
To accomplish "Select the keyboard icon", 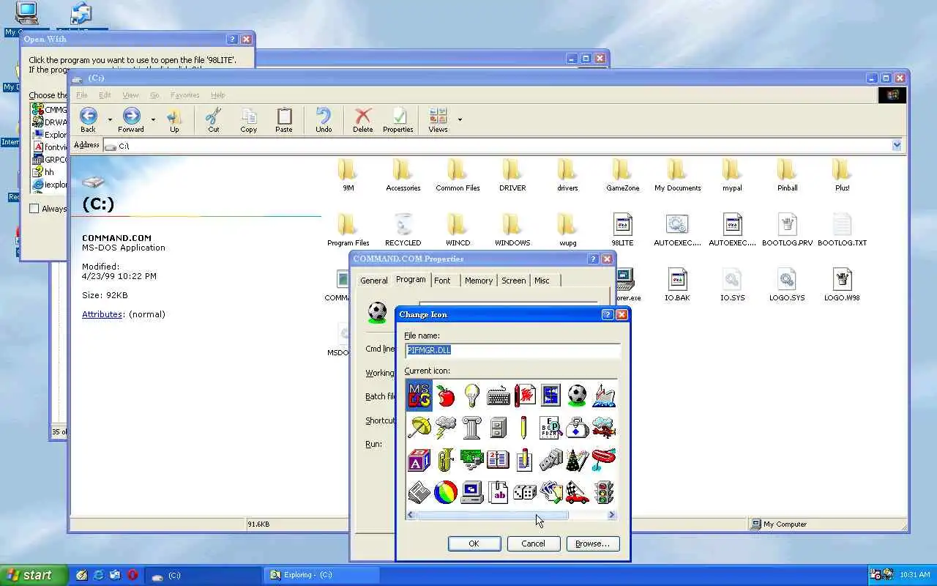I will (498, 396).
